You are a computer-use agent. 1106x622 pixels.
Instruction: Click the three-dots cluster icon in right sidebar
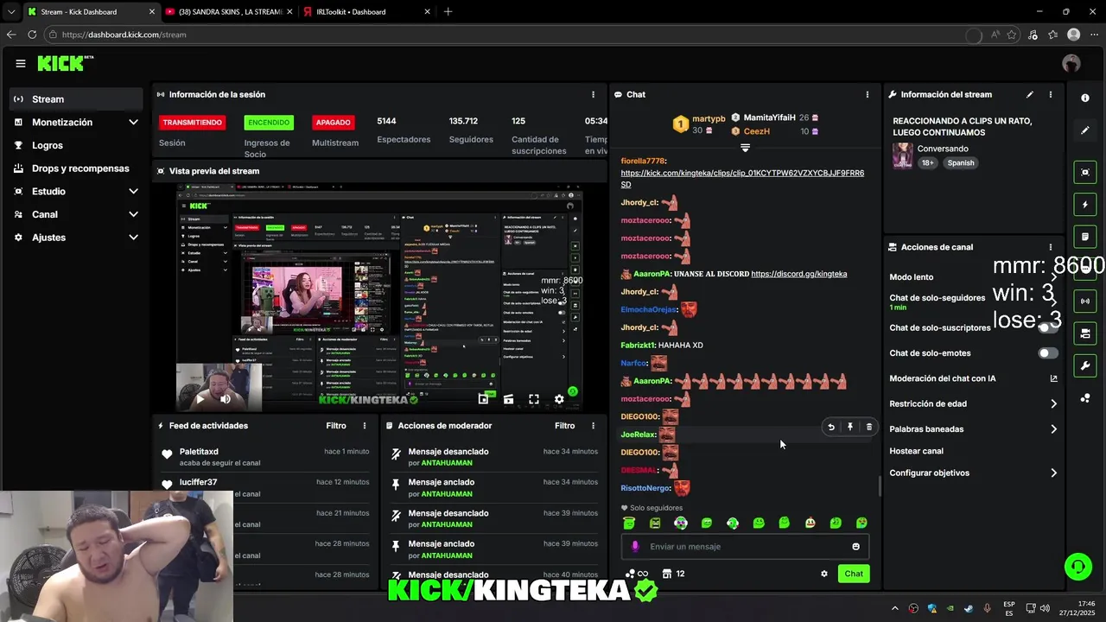(x=1085, y=397)
